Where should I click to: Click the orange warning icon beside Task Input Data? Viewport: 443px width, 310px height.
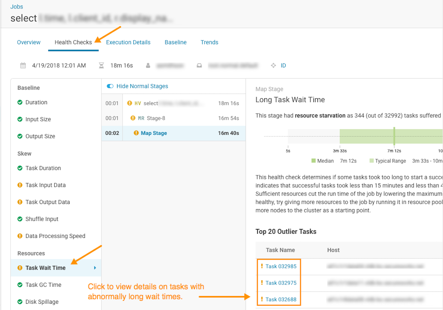tap(20, 185)
